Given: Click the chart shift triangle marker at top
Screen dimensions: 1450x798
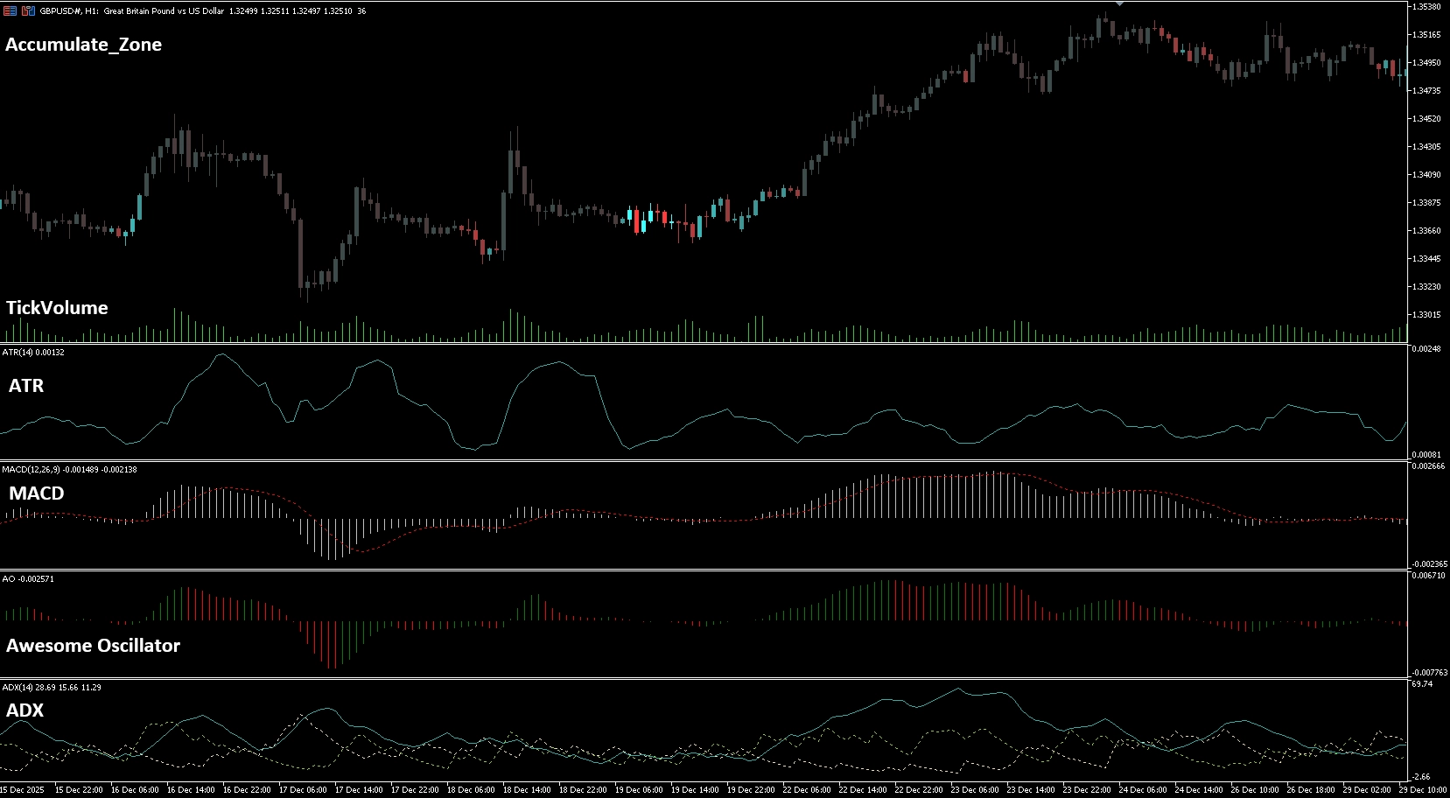Looking at the screenshot, I should point(1119,4).
